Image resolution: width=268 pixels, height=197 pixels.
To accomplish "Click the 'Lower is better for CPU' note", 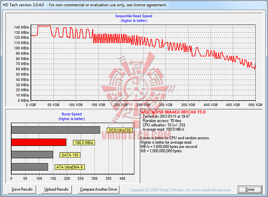I will tap(175, 138).
